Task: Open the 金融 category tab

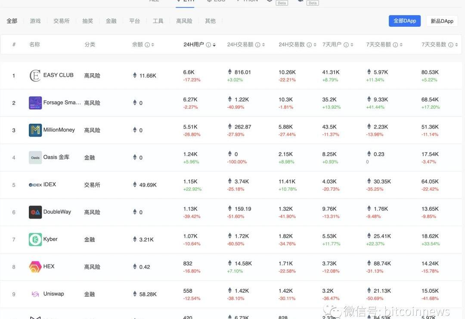Action: point(111,21)
